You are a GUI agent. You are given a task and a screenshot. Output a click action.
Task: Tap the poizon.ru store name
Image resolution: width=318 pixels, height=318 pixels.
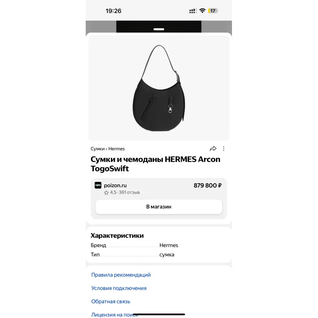[x=115, y=185]
